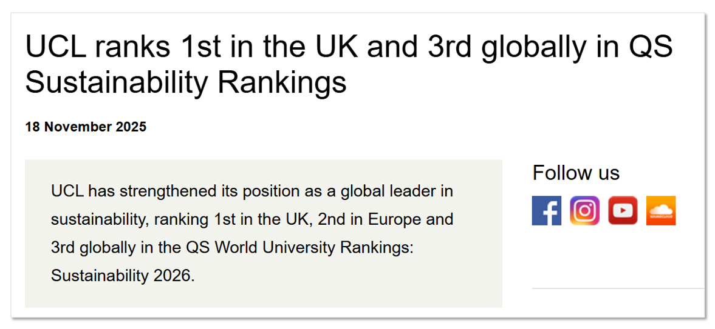This screenshot has width=715, height=329.
Task: Open the UCL Instagram icon
Action: click(x=584, y=211)
